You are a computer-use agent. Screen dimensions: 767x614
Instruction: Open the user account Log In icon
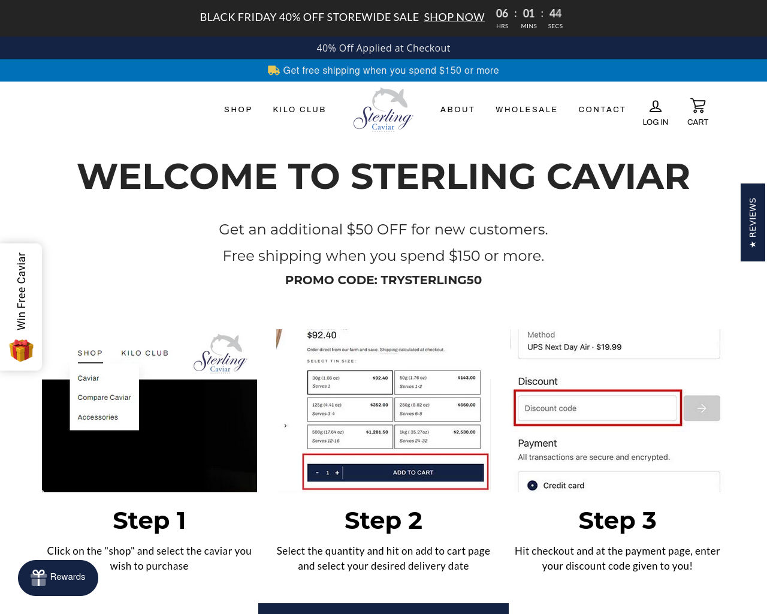[656, 106]
